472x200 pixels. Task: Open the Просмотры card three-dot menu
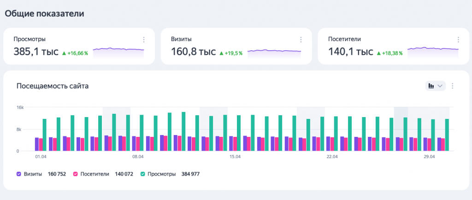[x=144, y=39]
